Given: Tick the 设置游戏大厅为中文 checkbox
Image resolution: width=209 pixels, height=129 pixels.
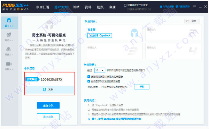Looking at the screenshot, I should [125, 5].
